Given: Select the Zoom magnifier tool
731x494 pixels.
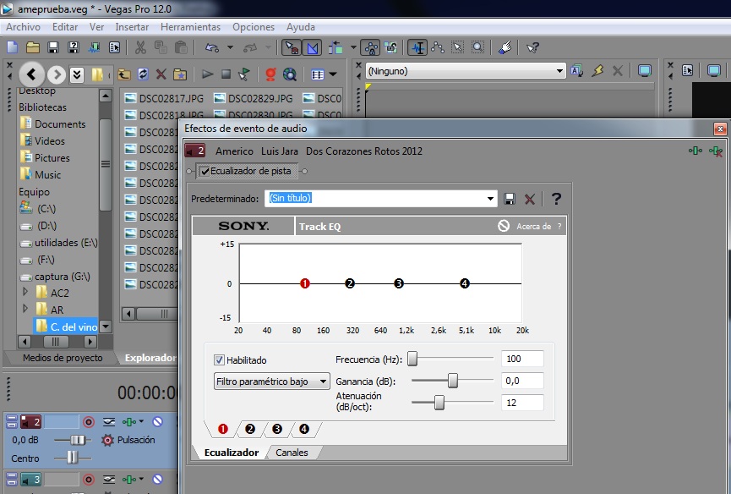Looking at the screenshot, I should coord(477,47).
